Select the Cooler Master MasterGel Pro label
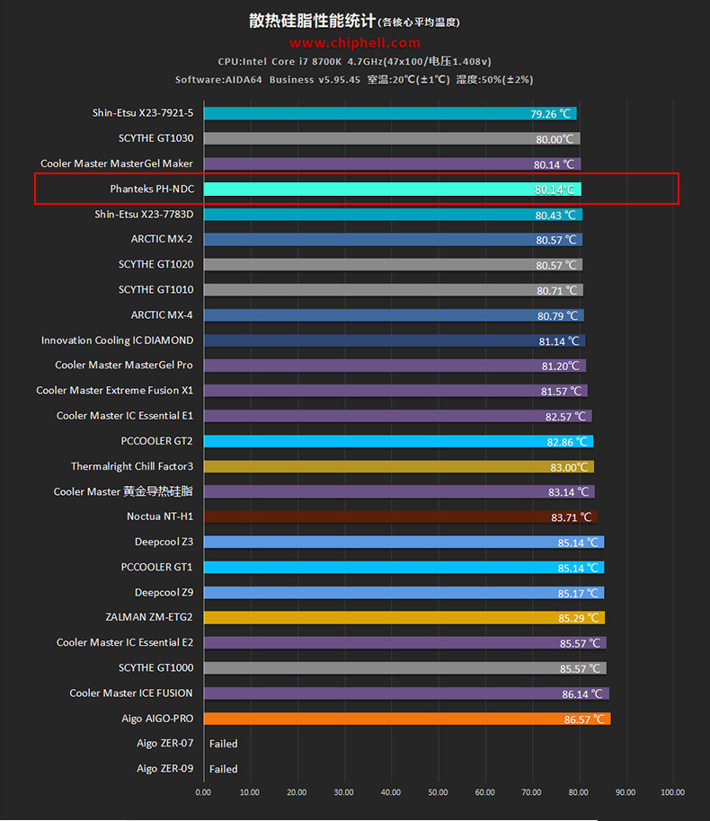The width and height of the screenshot is (710, 821). click(124, 365)
